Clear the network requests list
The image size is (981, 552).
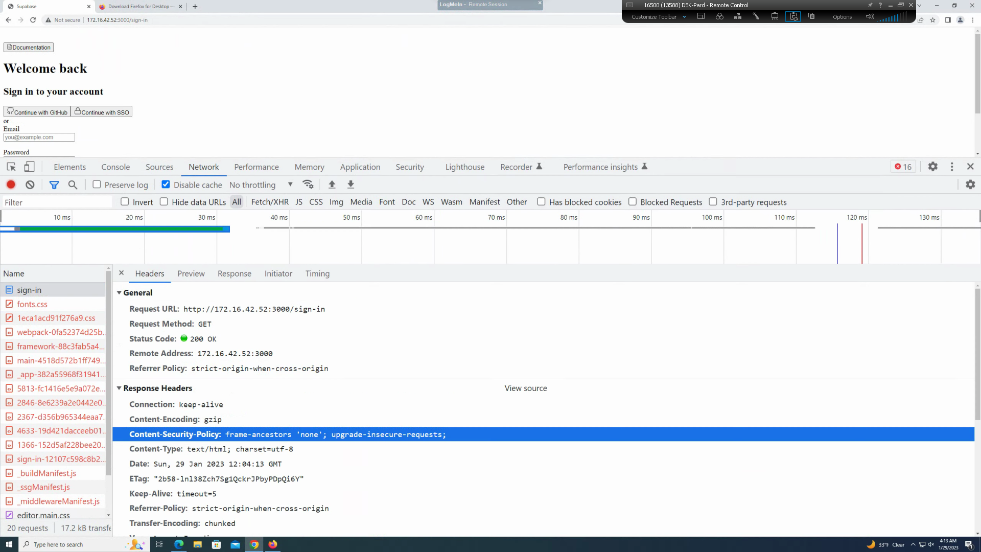(29, 185)
